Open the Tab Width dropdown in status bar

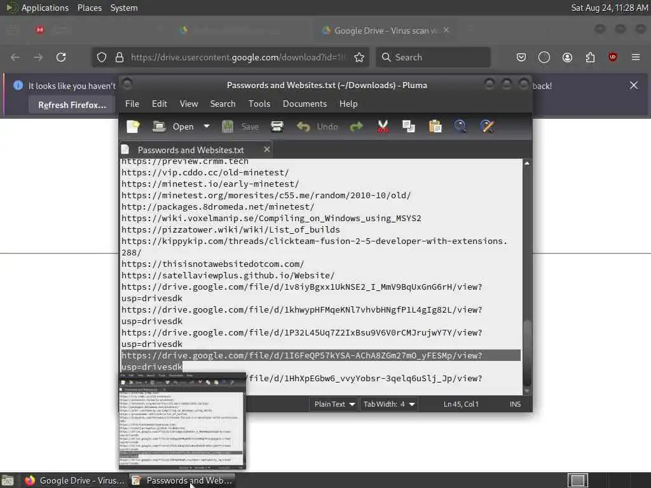388,404
